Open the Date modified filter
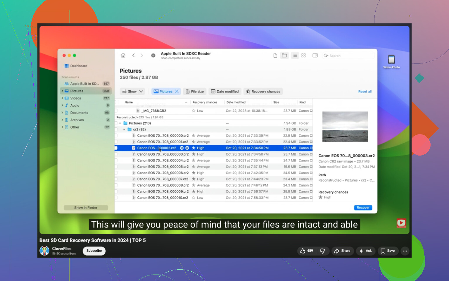Viewport: 449px width, 281px height. (225, 92)
